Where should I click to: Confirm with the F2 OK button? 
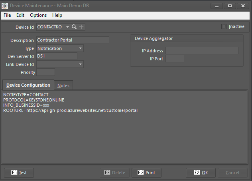point(201,173)
